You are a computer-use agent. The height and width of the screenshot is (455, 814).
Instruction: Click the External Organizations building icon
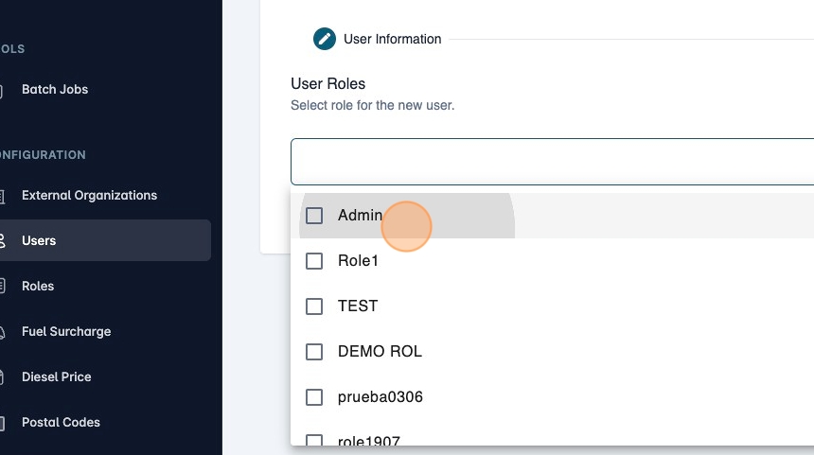pos(3,196)
